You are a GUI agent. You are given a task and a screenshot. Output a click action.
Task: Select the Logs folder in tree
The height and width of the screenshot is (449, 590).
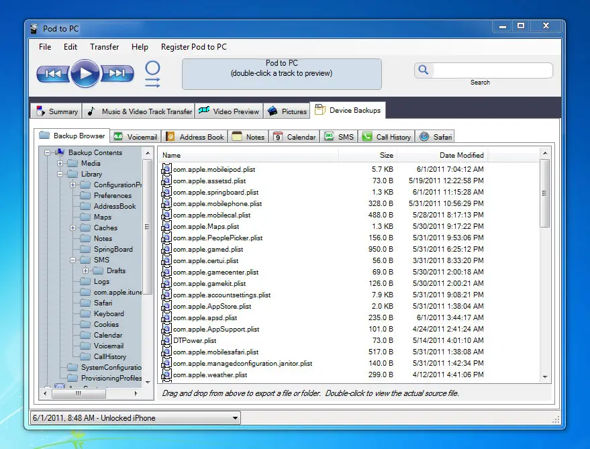coord(101,281)
